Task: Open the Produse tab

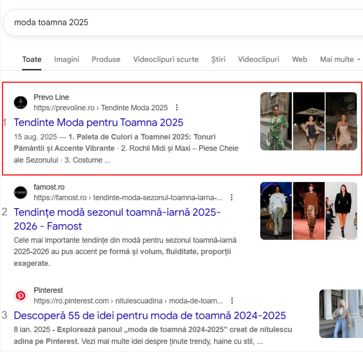Action: [x=106, y=59]
